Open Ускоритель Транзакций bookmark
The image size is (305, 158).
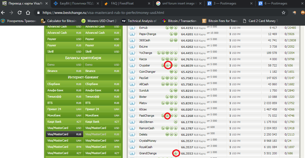[19, 21]
